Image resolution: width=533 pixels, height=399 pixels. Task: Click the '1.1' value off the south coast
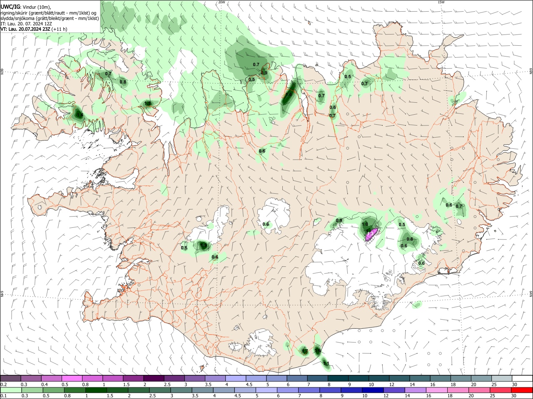[x=326, y=363]
